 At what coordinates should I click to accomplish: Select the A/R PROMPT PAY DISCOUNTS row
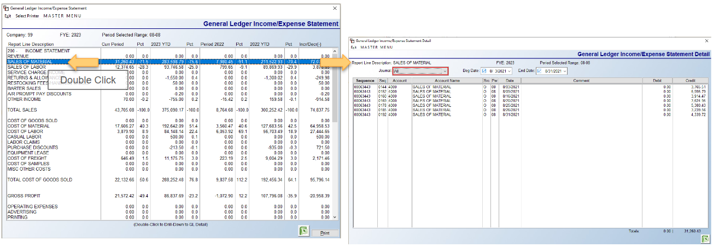(170, 94)
